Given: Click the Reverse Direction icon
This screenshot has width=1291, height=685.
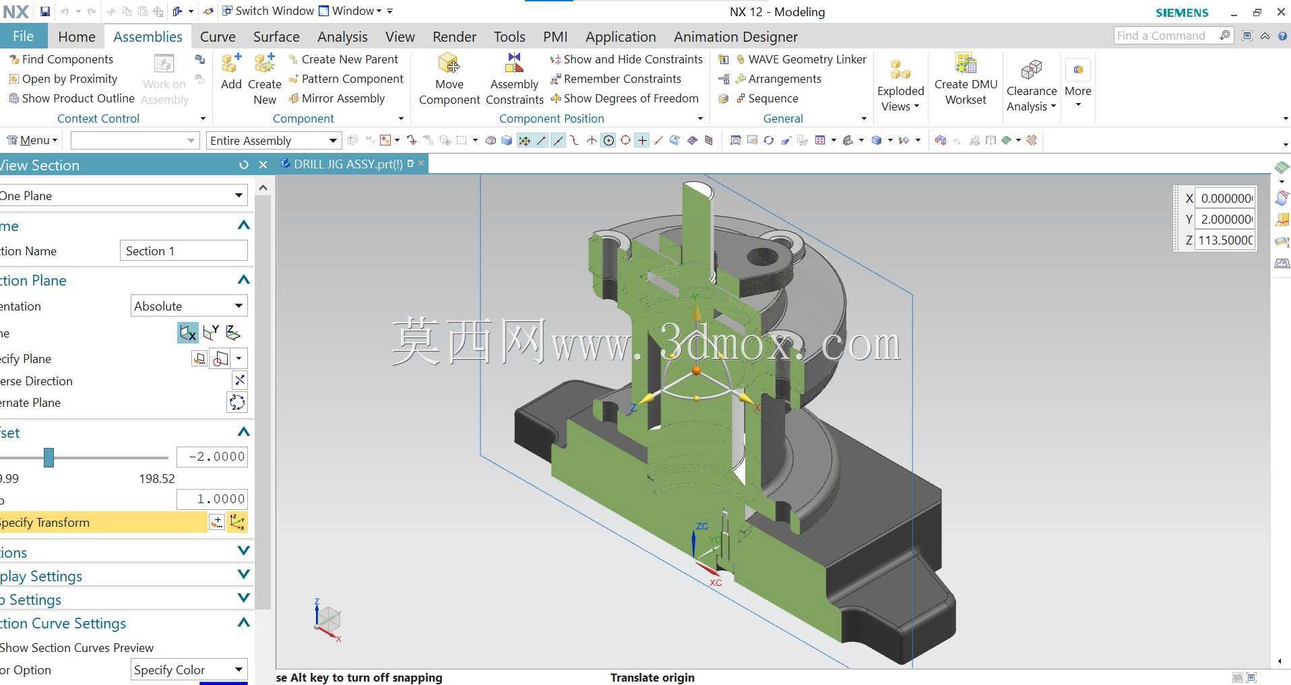Looking at the screenshot, I should [239, 381].
